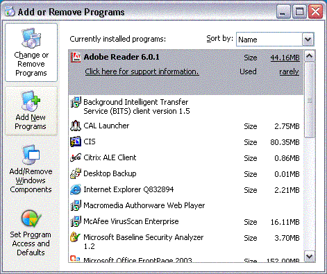Click the 'rarely' usage link

(x=289, y=71)
